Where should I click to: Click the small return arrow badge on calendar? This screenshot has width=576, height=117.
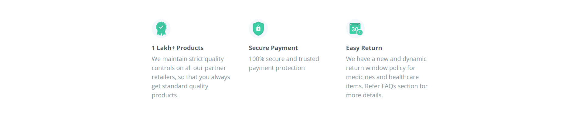(360, 32)
